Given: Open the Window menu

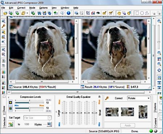Looking at the screenshot, I should 65,8.
